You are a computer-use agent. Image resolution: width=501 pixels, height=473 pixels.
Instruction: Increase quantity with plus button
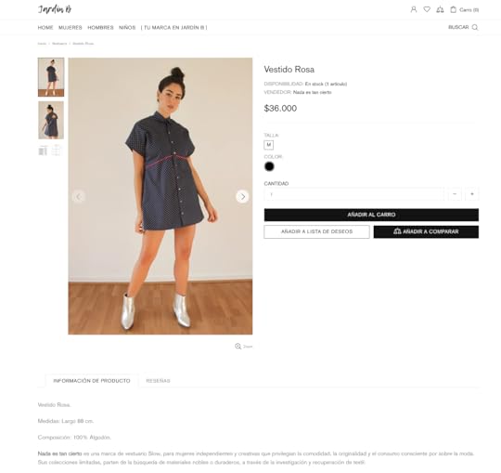coord(472,194)
